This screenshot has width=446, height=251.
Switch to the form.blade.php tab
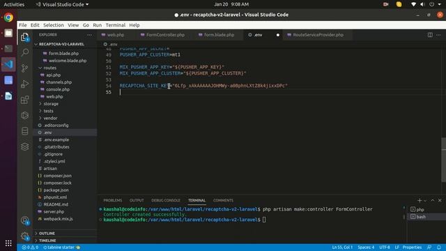(219, 35)
